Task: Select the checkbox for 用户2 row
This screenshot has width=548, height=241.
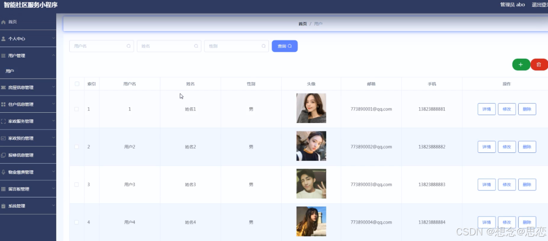Action: click(76, 147)
